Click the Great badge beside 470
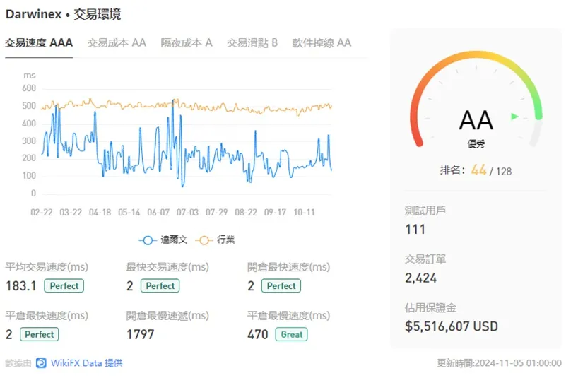 [x=291, y=334]
